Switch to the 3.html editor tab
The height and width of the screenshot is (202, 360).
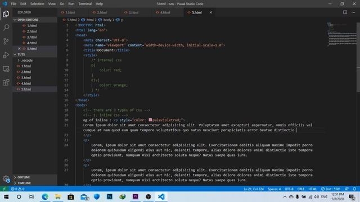point(136,12)
